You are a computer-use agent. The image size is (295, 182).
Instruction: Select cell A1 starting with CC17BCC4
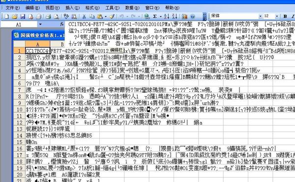[38, 51]
